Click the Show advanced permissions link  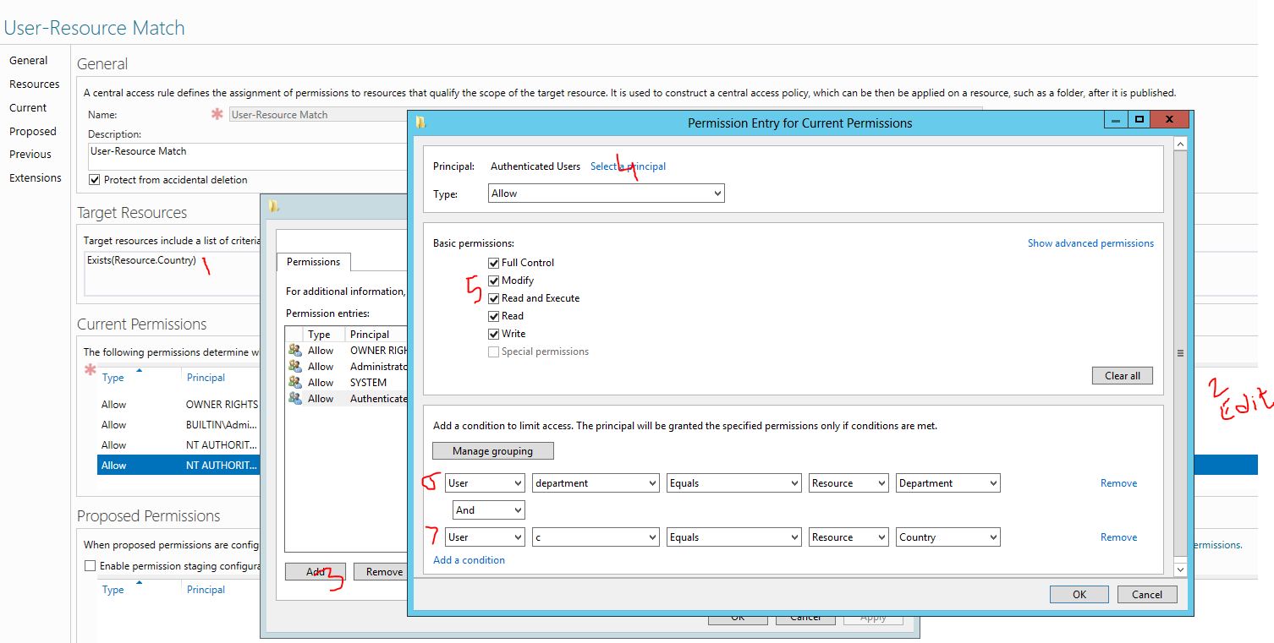tap(1090, 242)
